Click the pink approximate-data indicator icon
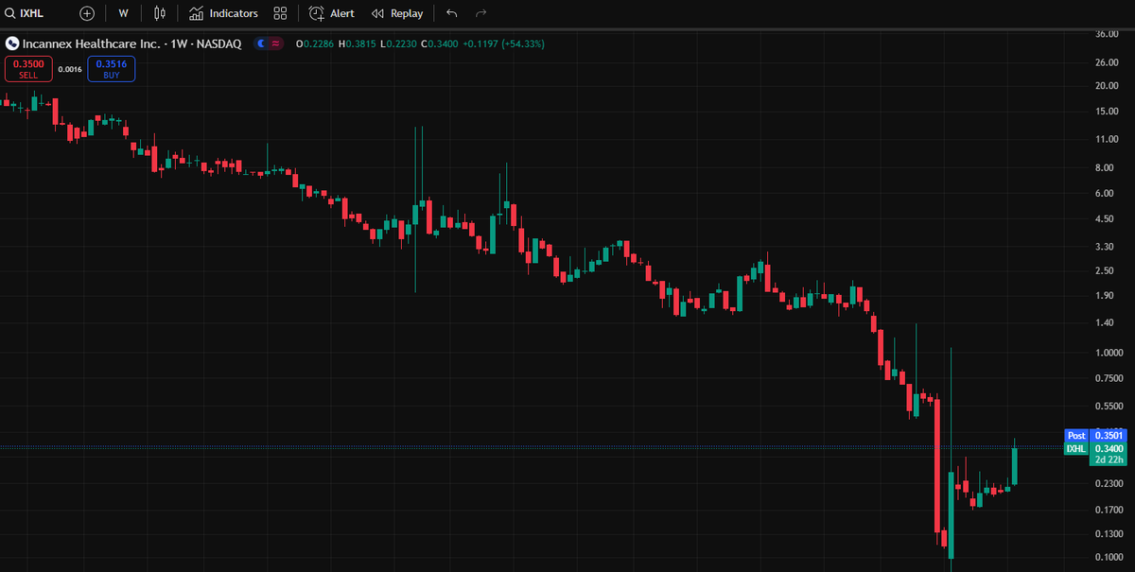This screenshot has width=1135, height=572. click(x=275, y=43)
